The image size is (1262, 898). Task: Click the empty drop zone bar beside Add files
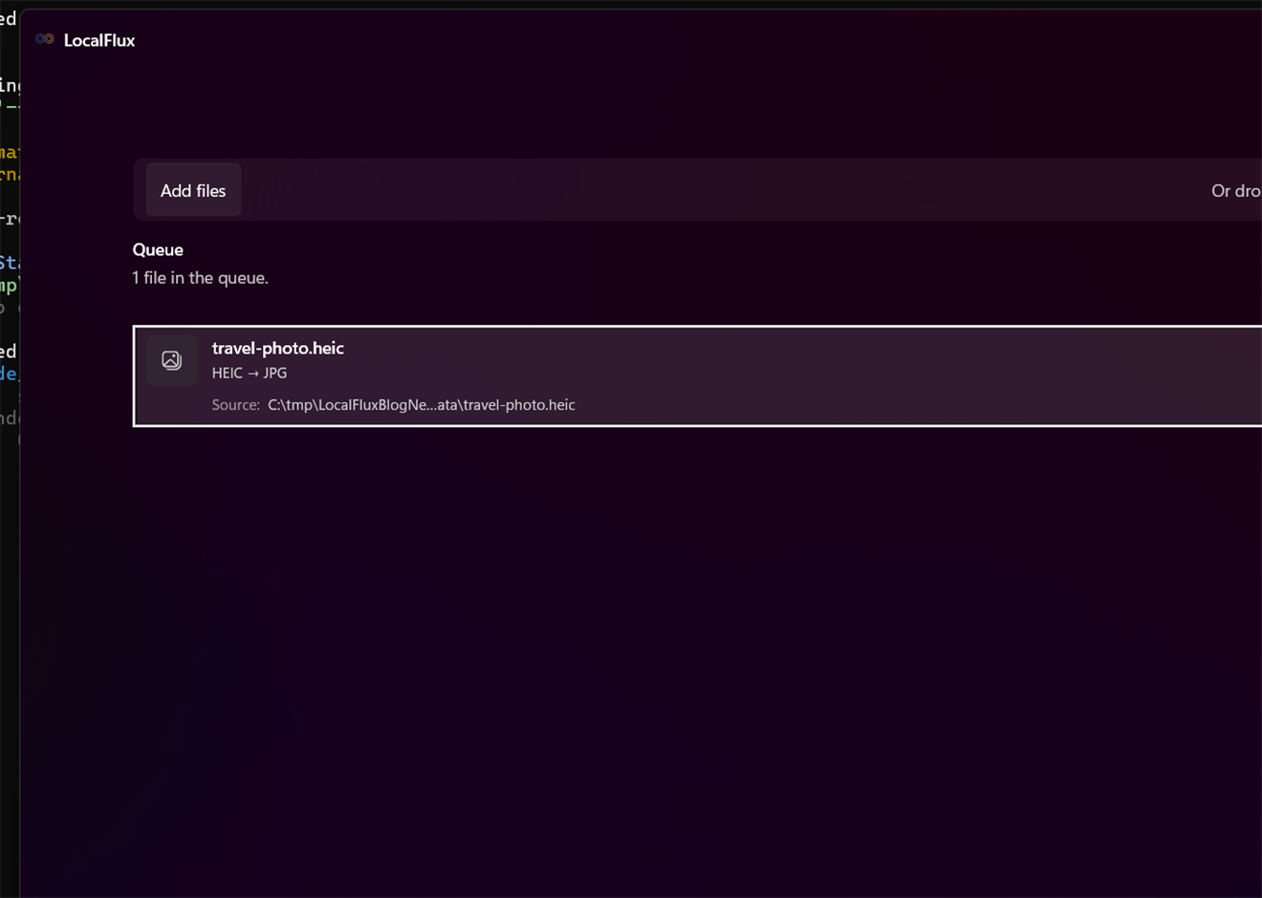tap(727, 190)
